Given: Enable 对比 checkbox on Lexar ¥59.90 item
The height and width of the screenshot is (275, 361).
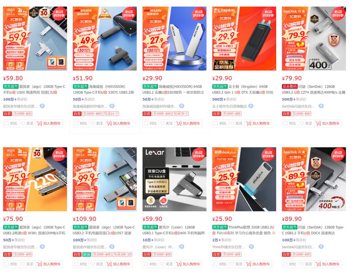Looking at the screenshot, I should coord(146,264).
